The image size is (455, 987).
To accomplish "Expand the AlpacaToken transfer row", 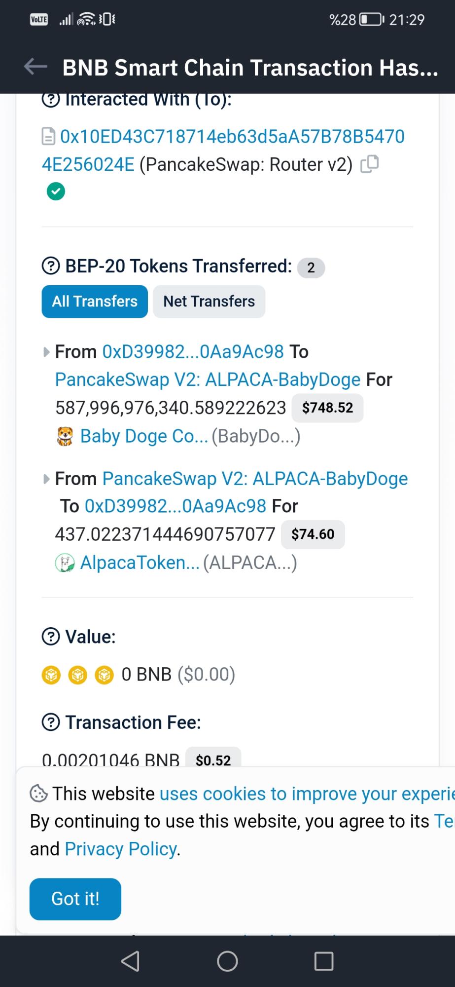I will [46, 478].
